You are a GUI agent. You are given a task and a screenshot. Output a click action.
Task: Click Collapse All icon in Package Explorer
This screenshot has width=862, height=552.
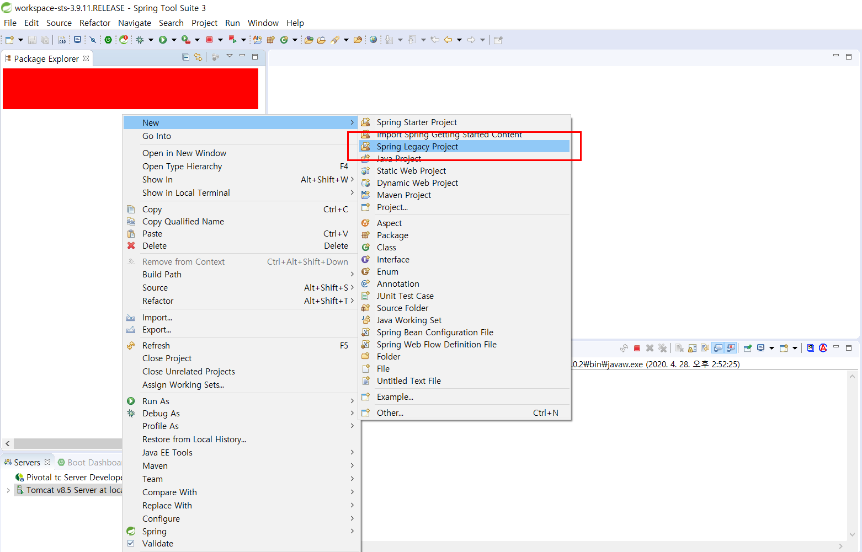pyautogui.click(x=185, y=57)
